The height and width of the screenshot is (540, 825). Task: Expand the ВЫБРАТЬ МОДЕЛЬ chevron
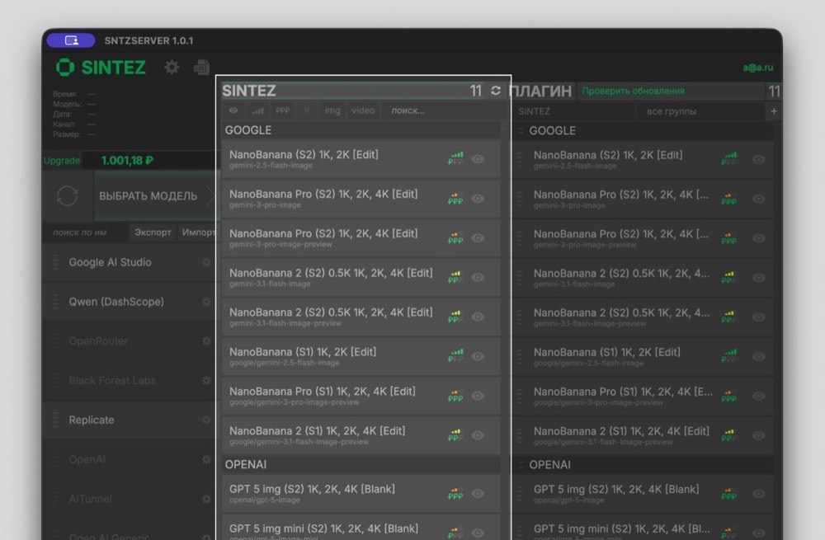tap(210, 196)
